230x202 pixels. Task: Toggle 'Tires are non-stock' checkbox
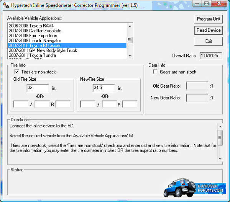(16, 72)
